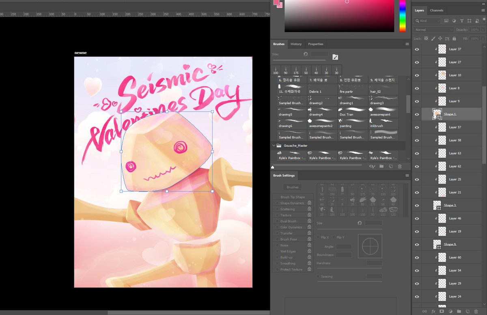487x315 pixels.
Task: Toggle Brush Settings panel icon in Brushes
Action: point(335,57)
